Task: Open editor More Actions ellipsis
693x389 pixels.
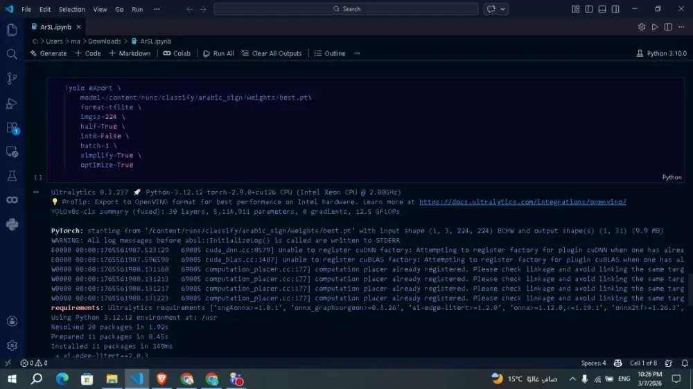Action: click(x=681, y=27)
